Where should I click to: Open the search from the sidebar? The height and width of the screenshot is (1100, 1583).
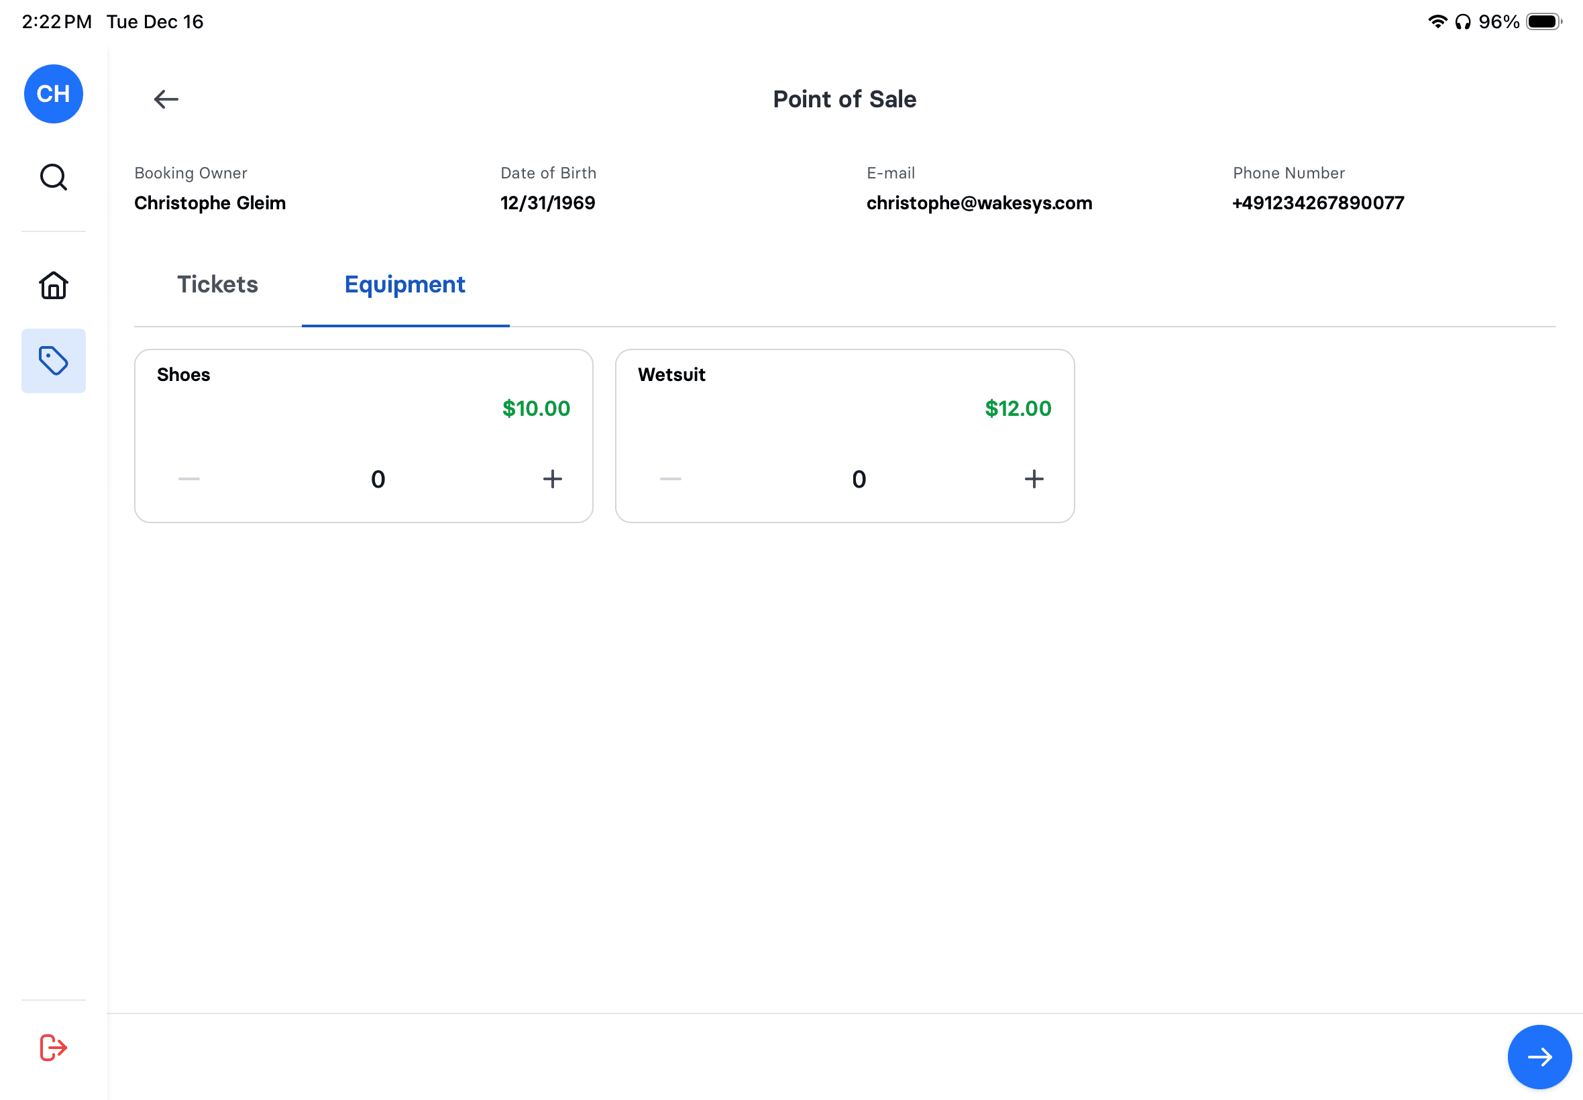pyautogui.click(x=53, y=177)
